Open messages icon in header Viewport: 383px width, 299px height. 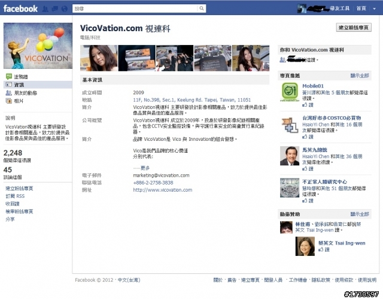(x=55, y=9)
